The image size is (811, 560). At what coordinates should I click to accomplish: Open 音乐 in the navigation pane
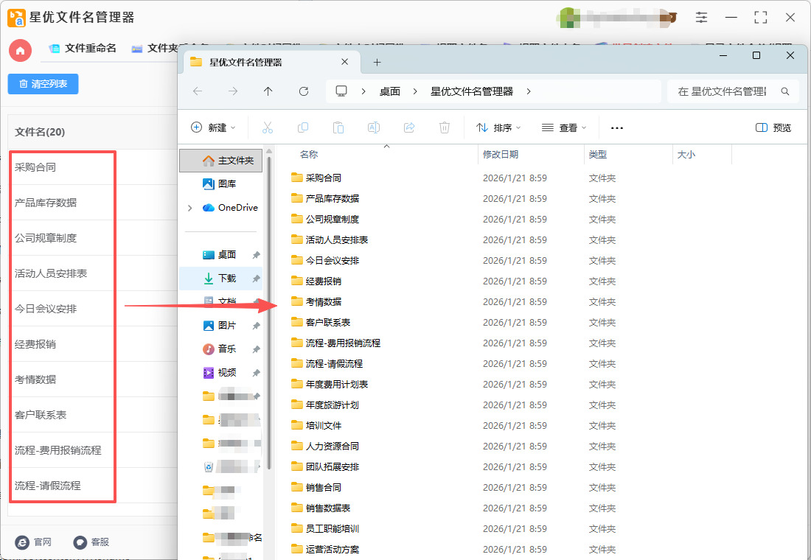pyautogui.click(x=220, y=349)
